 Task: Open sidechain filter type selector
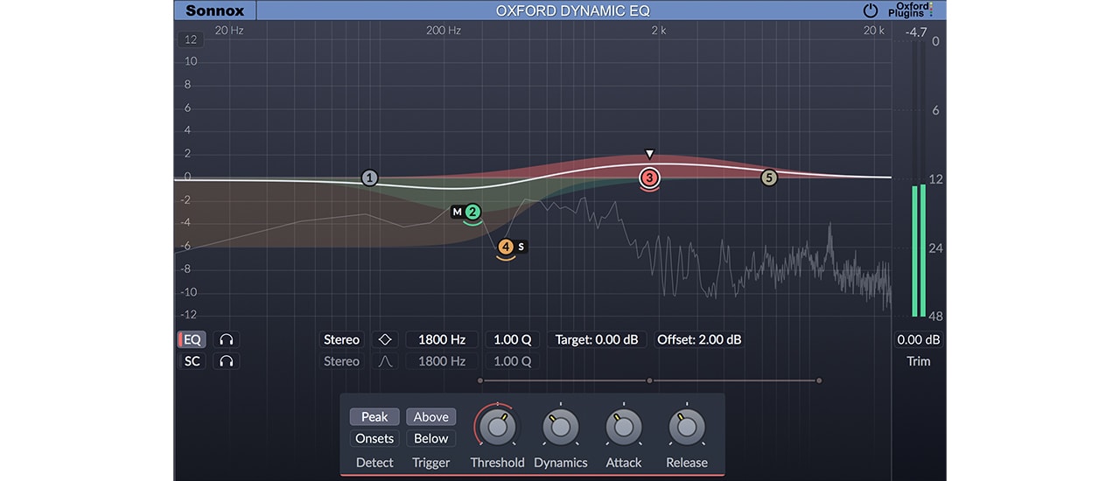tap(385, 361)
